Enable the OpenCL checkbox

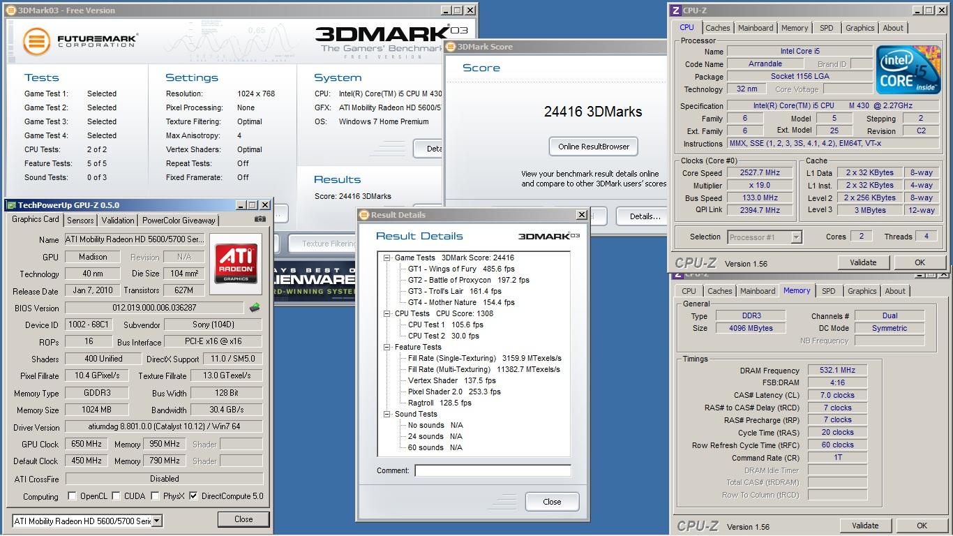(72, 496)
